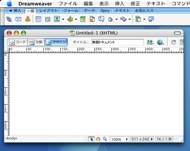The image size is (190, 151).
Task: Open the 100% zoom level dropdown
Action: (x=119, y=139)
